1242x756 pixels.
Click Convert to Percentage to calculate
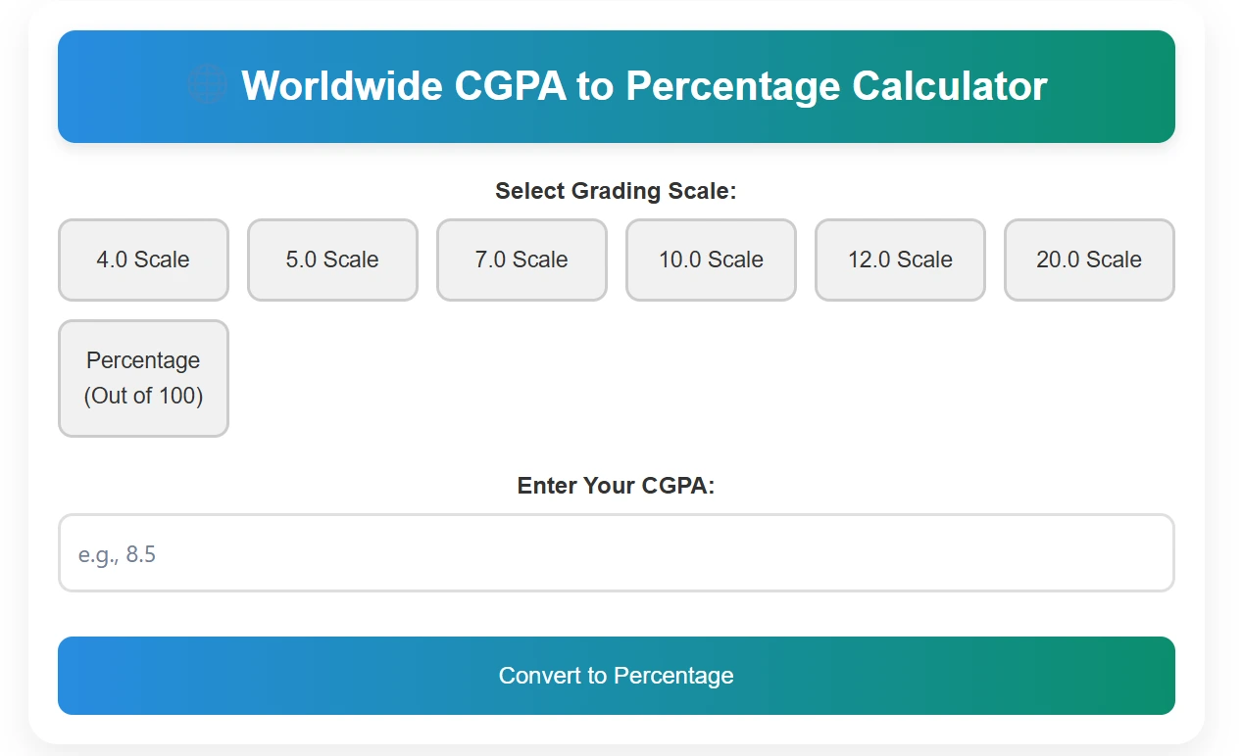[616, 675]
